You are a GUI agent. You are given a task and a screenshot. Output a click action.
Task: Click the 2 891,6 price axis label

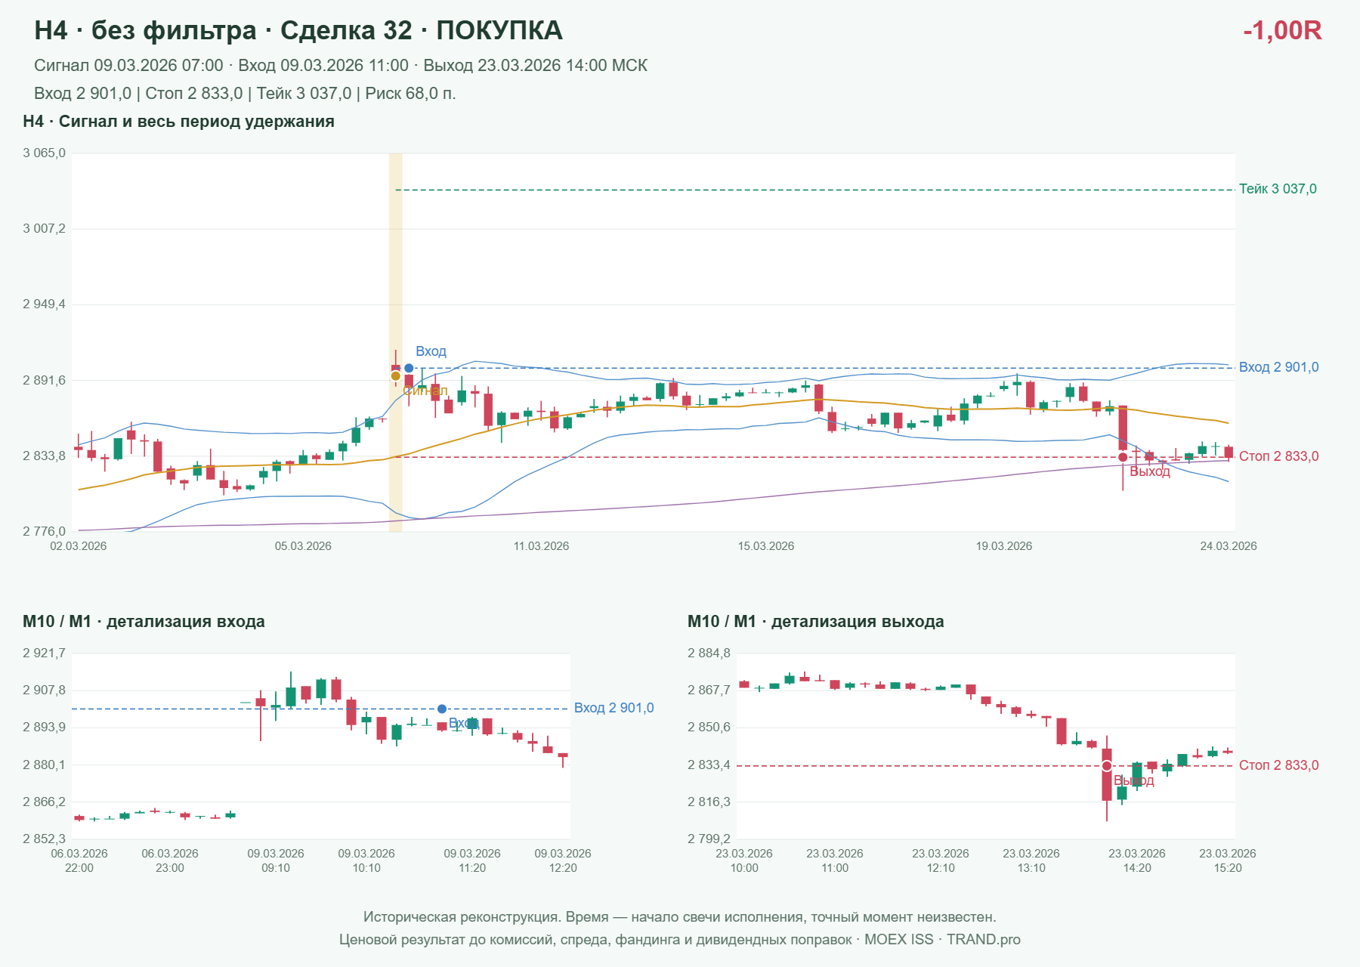tap(45, 380)
